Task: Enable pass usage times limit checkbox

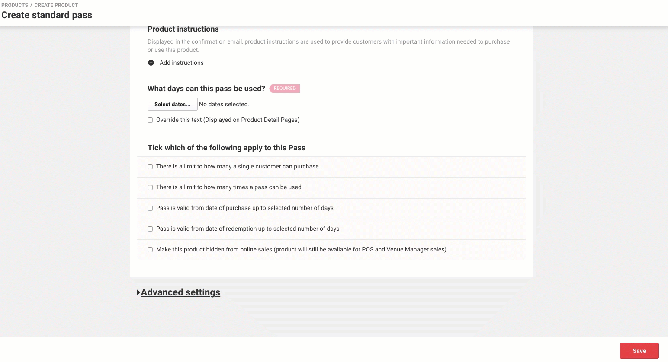Action: (150, 187)
